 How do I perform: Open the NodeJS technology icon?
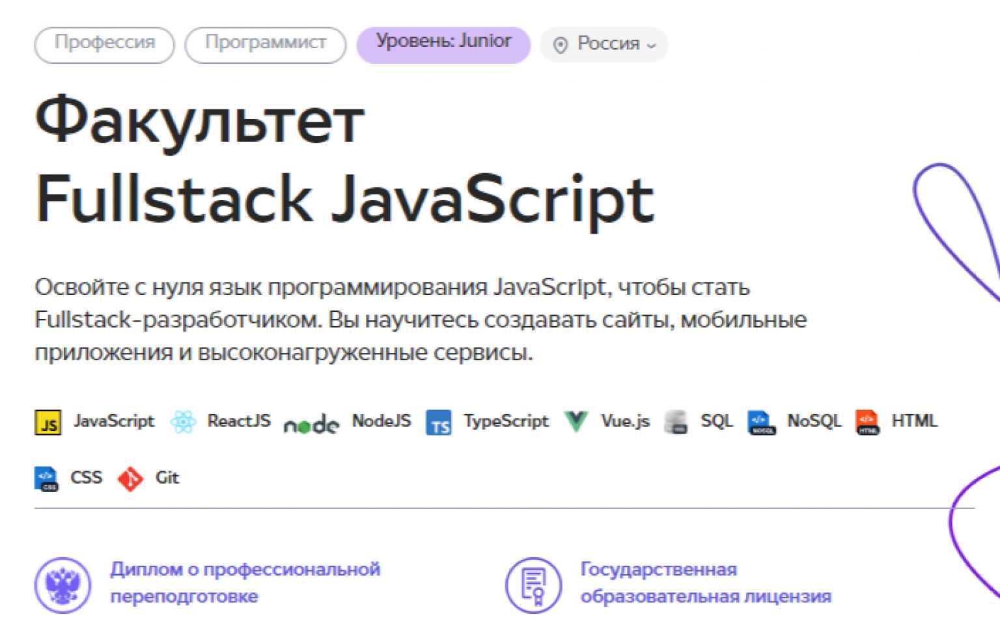coord(311,423)
